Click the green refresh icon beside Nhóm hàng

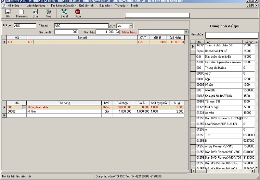(x=186, y=32)
